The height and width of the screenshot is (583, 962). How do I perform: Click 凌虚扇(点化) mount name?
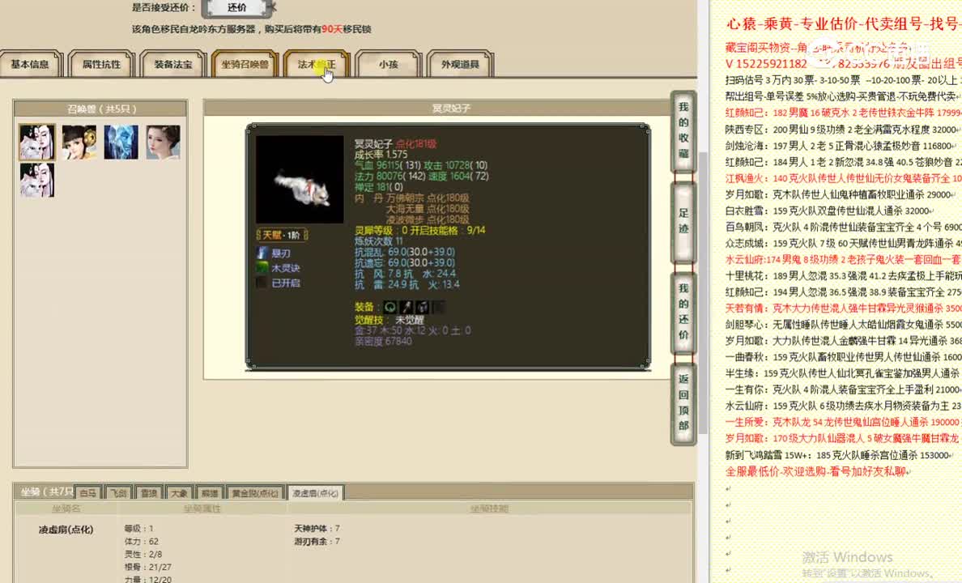click(x=66, y=529)
